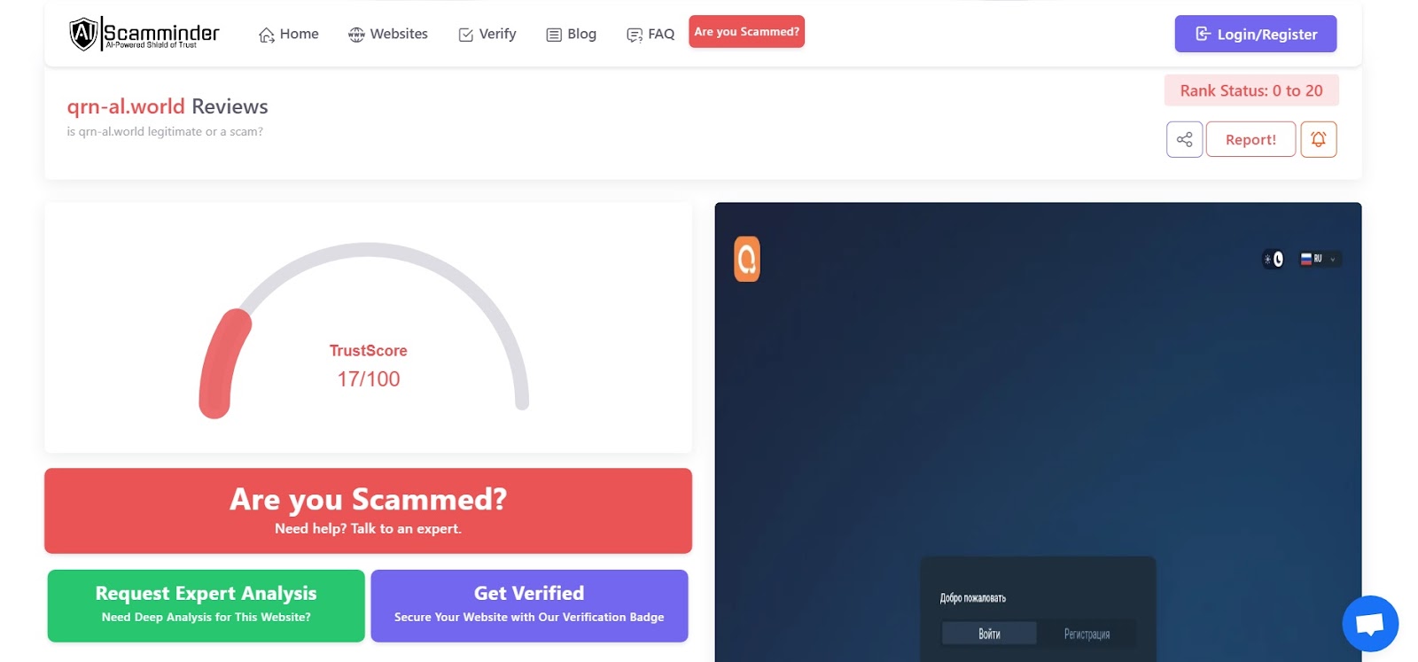Click the 'is qrn-al.world legitimate or a scam?' text
This screenshot has height=662, width=1418.
tap(165, 131)
